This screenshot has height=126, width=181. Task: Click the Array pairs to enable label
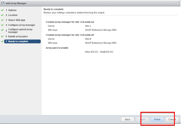57,48
